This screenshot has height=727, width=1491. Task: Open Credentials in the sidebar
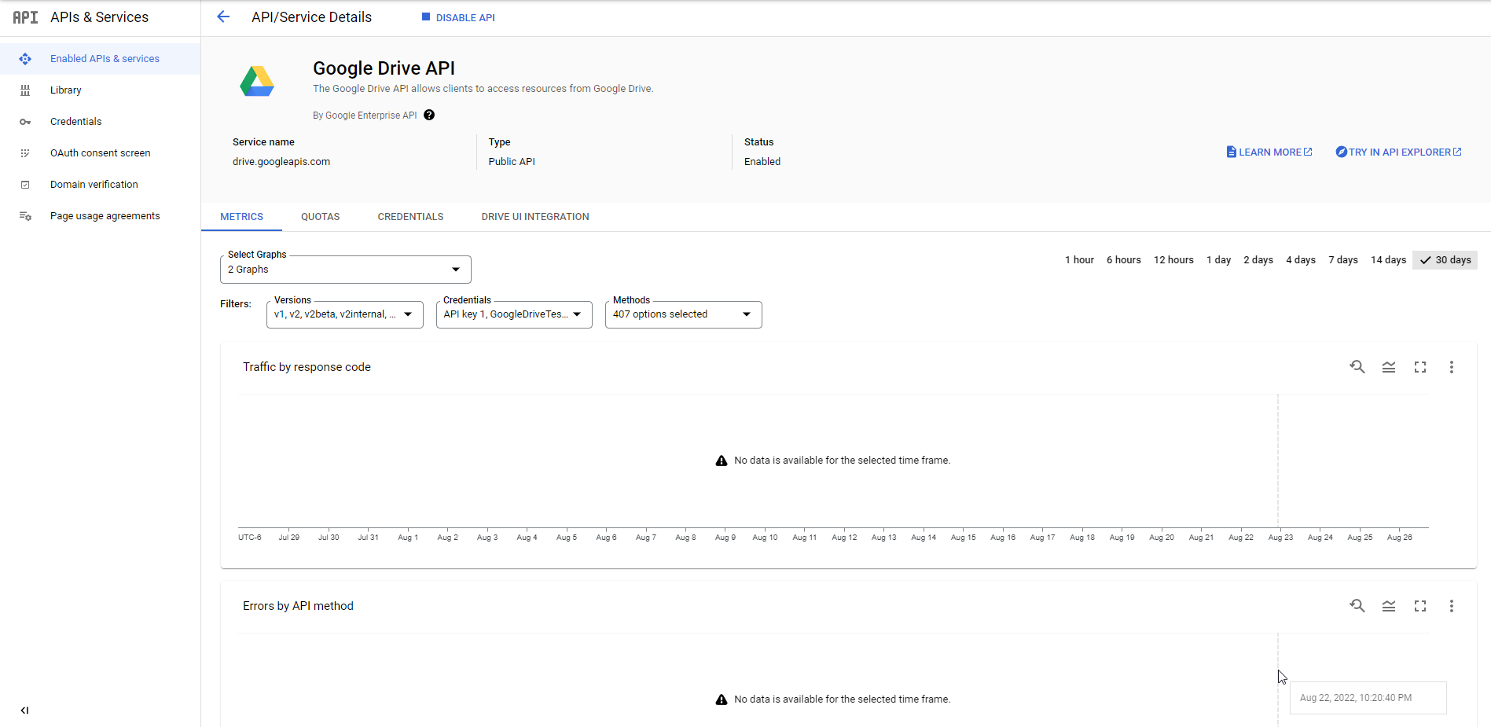coord(76,122)
